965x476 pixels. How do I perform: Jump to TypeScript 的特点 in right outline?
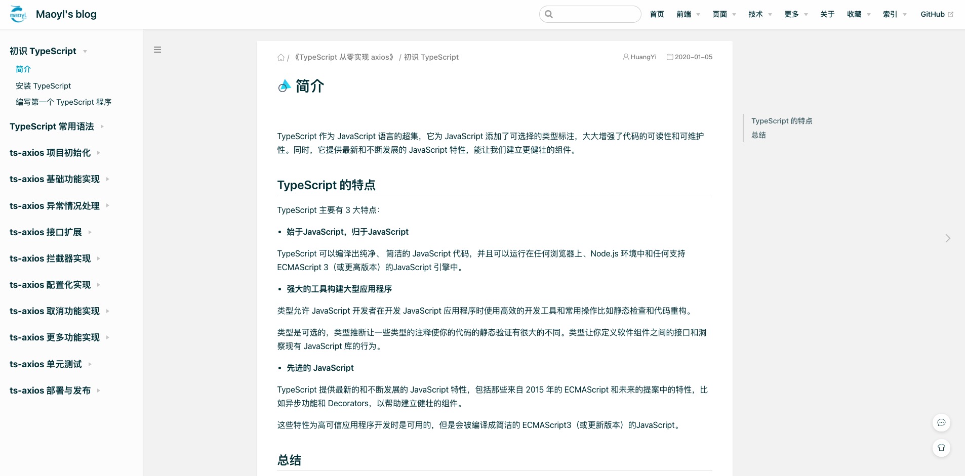tap(782, 121)
